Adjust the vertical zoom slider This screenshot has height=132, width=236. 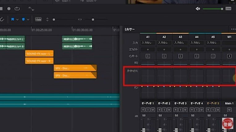64,19
